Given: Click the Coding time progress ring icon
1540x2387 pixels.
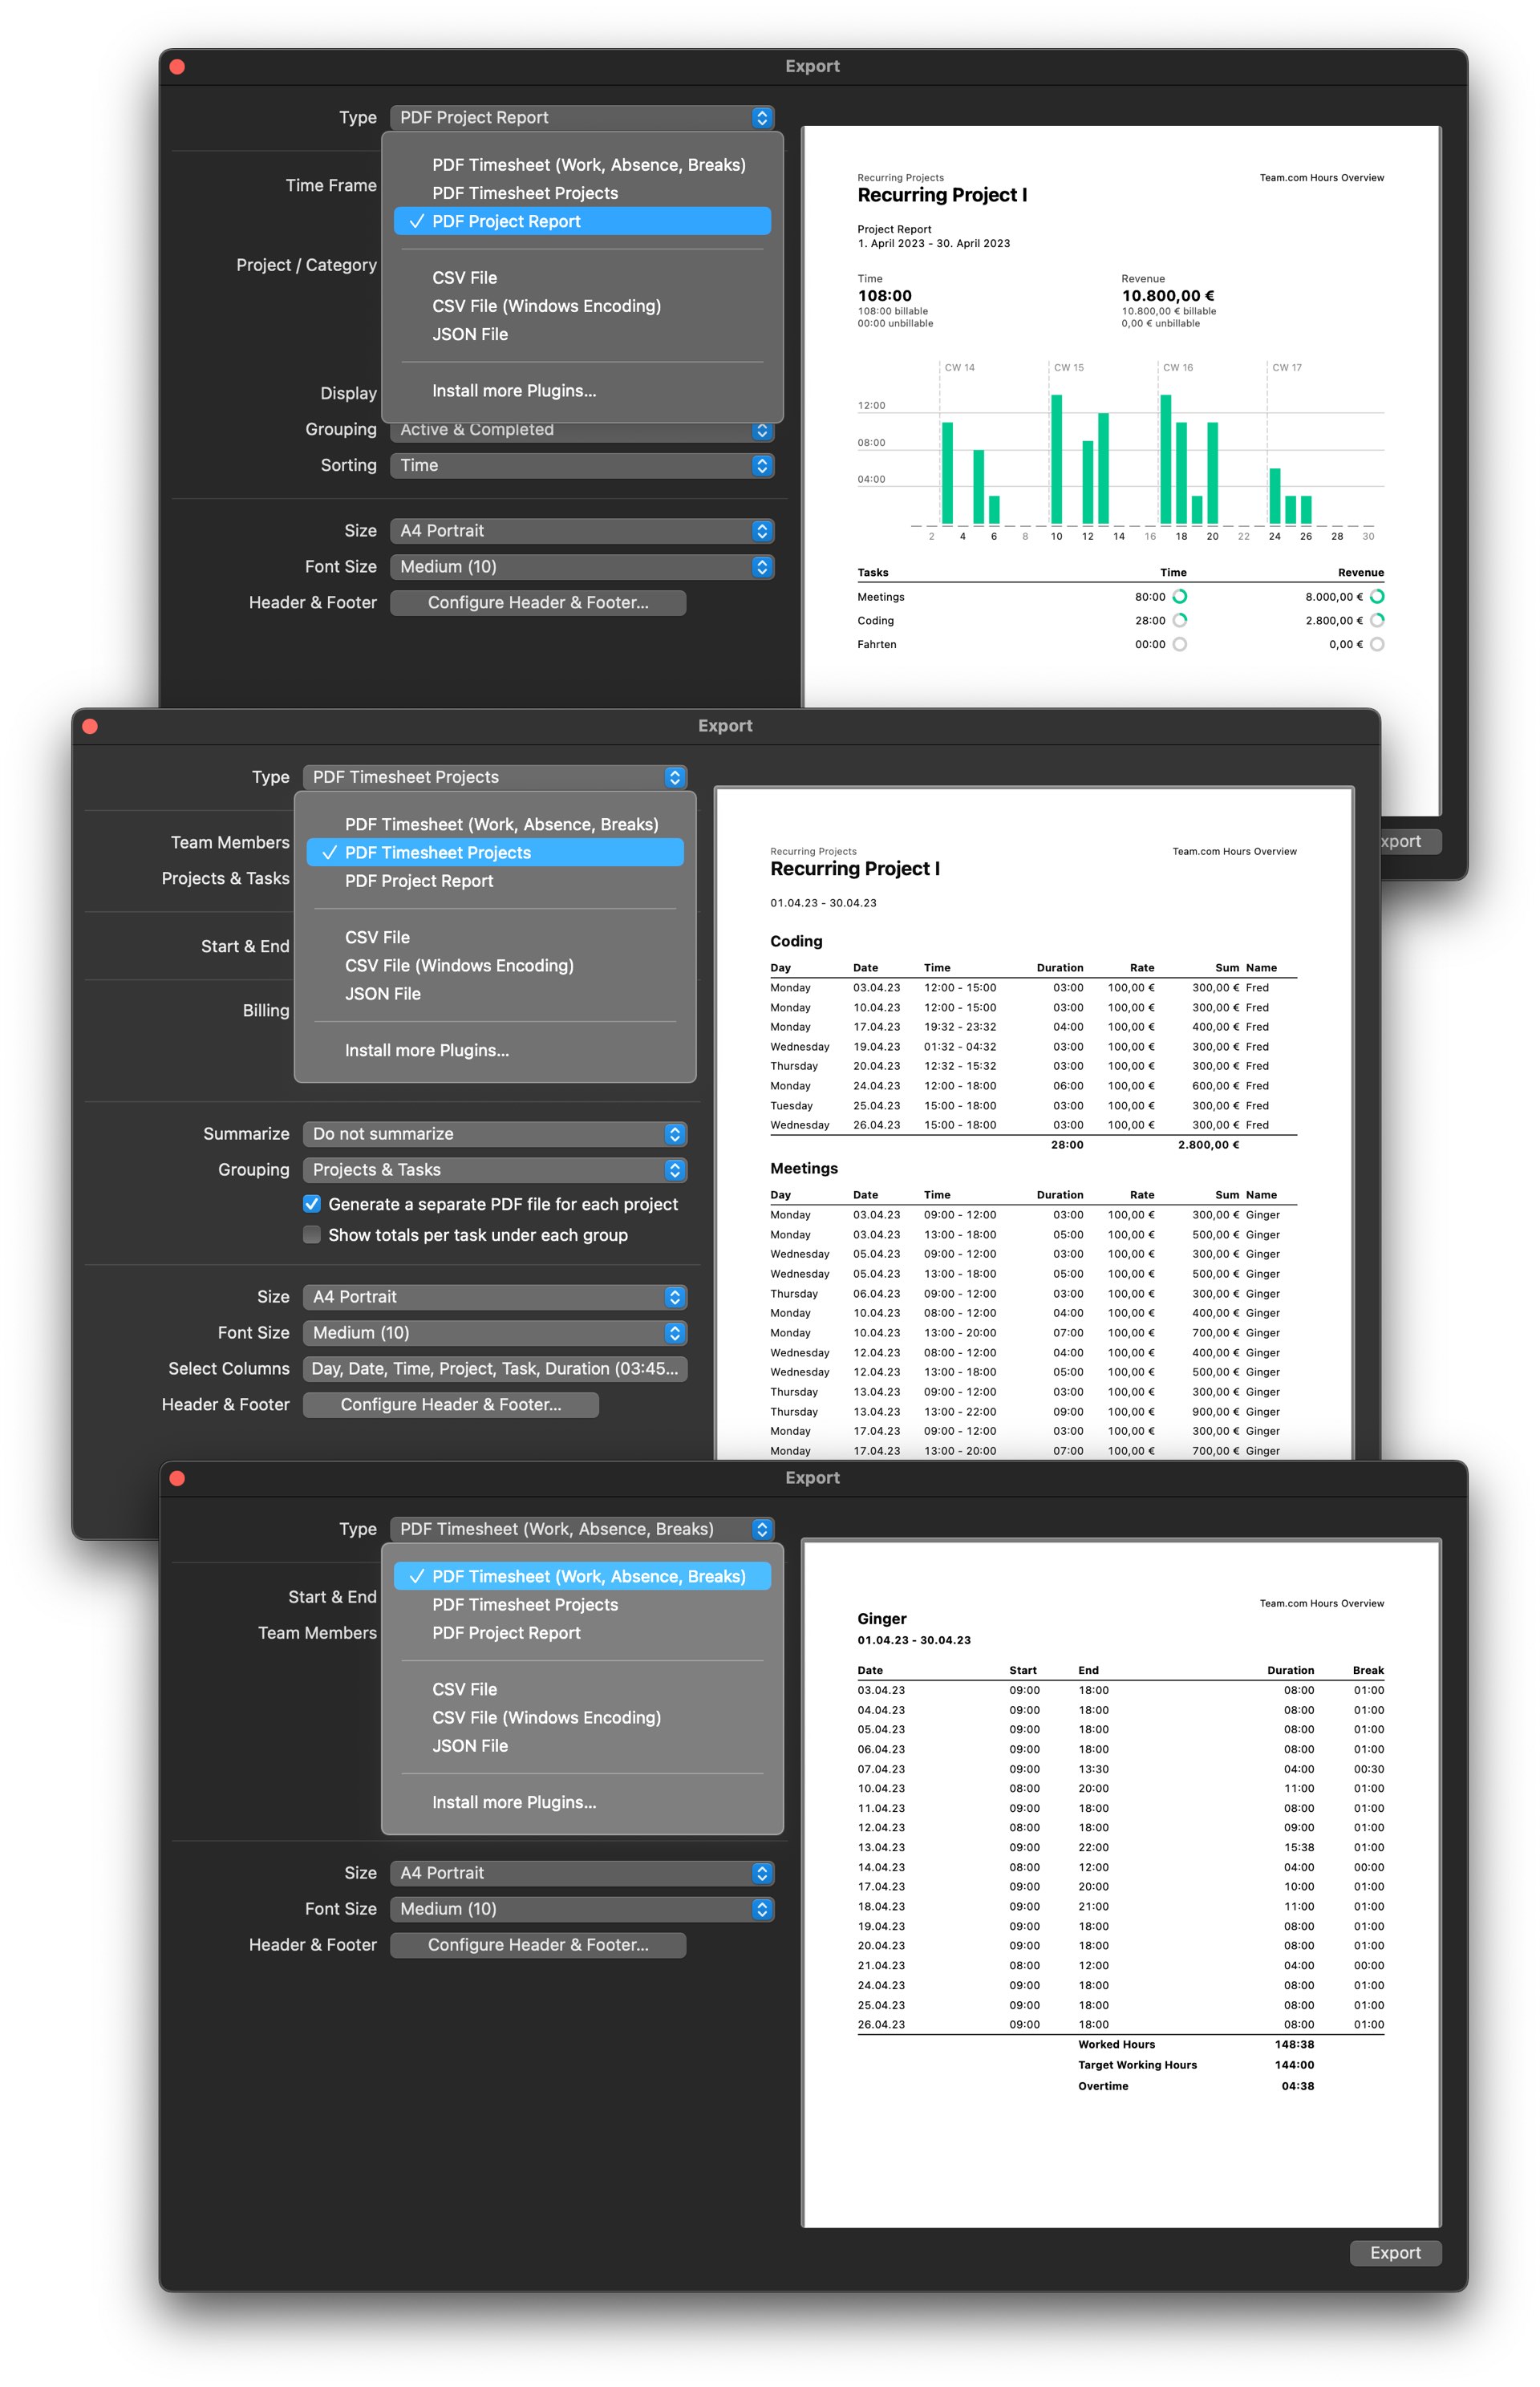Looking at the screenshot, I should pyautogui.click(x=1180, y=621).
